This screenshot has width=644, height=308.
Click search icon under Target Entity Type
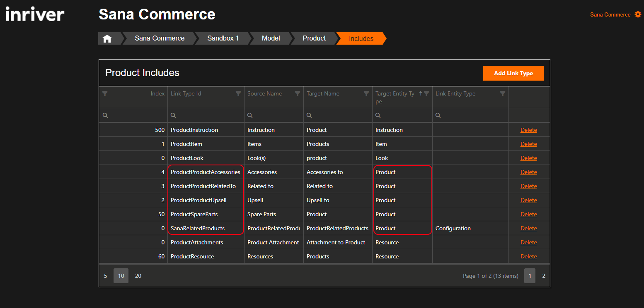tap(378, 115)
